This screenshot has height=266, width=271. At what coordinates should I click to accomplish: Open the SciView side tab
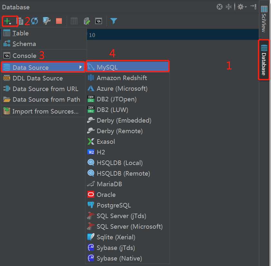(264, 19)
